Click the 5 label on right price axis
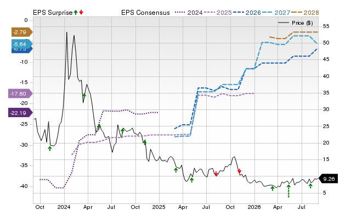This screenshot has height=210, width=351. 324,193
